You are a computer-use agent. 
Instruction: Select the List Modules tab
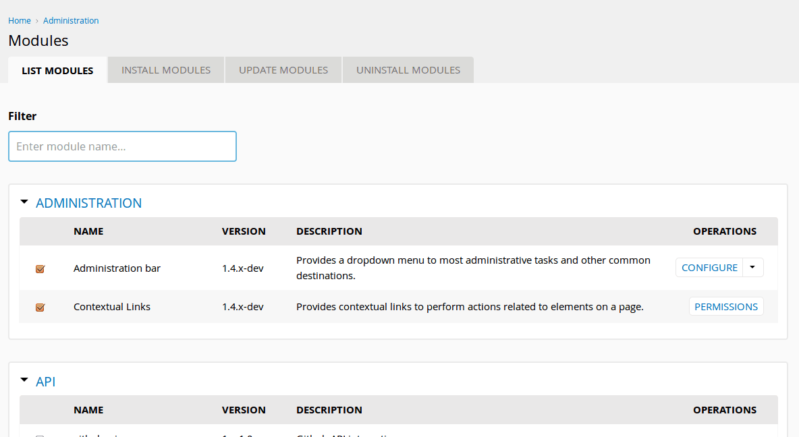(x=57, y=69)
